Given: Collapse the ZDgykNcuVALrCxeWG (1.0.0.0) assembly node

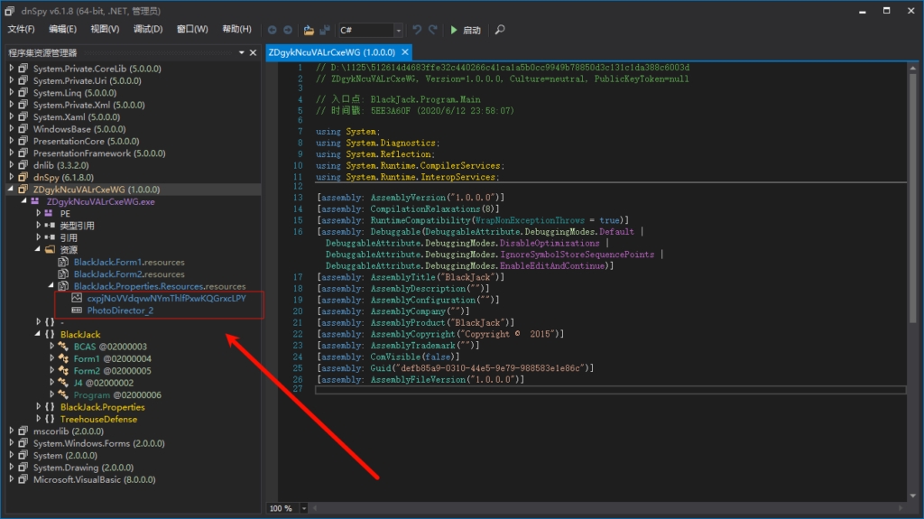Looking at the screenshot, I should (11, 190).
